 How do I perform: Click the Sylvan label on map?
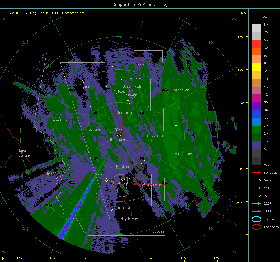119,92
